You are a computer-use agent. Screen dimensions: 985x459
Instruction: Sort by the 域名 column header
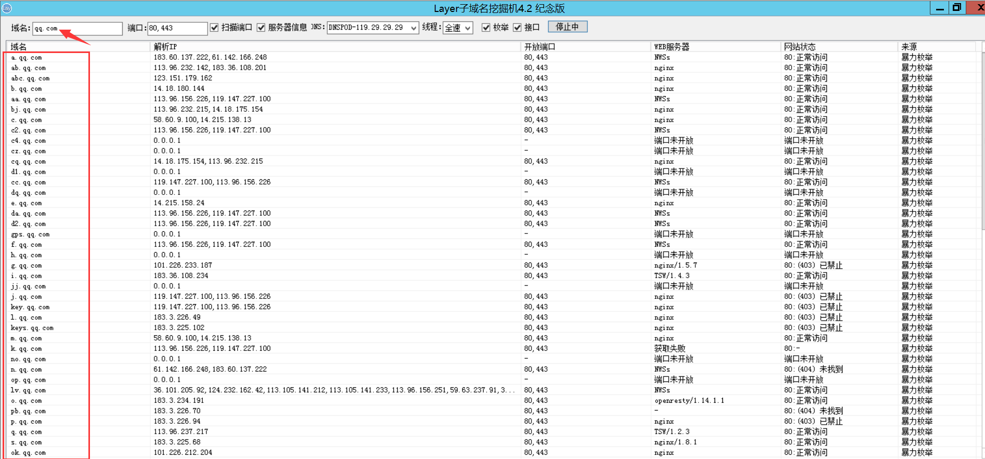(78, 47)
